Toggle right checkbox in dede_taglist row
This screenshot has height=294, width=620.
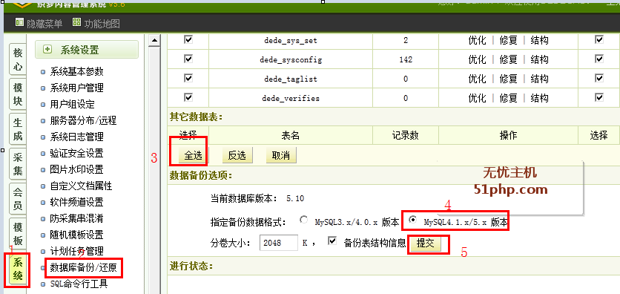(x=599, y=78)
